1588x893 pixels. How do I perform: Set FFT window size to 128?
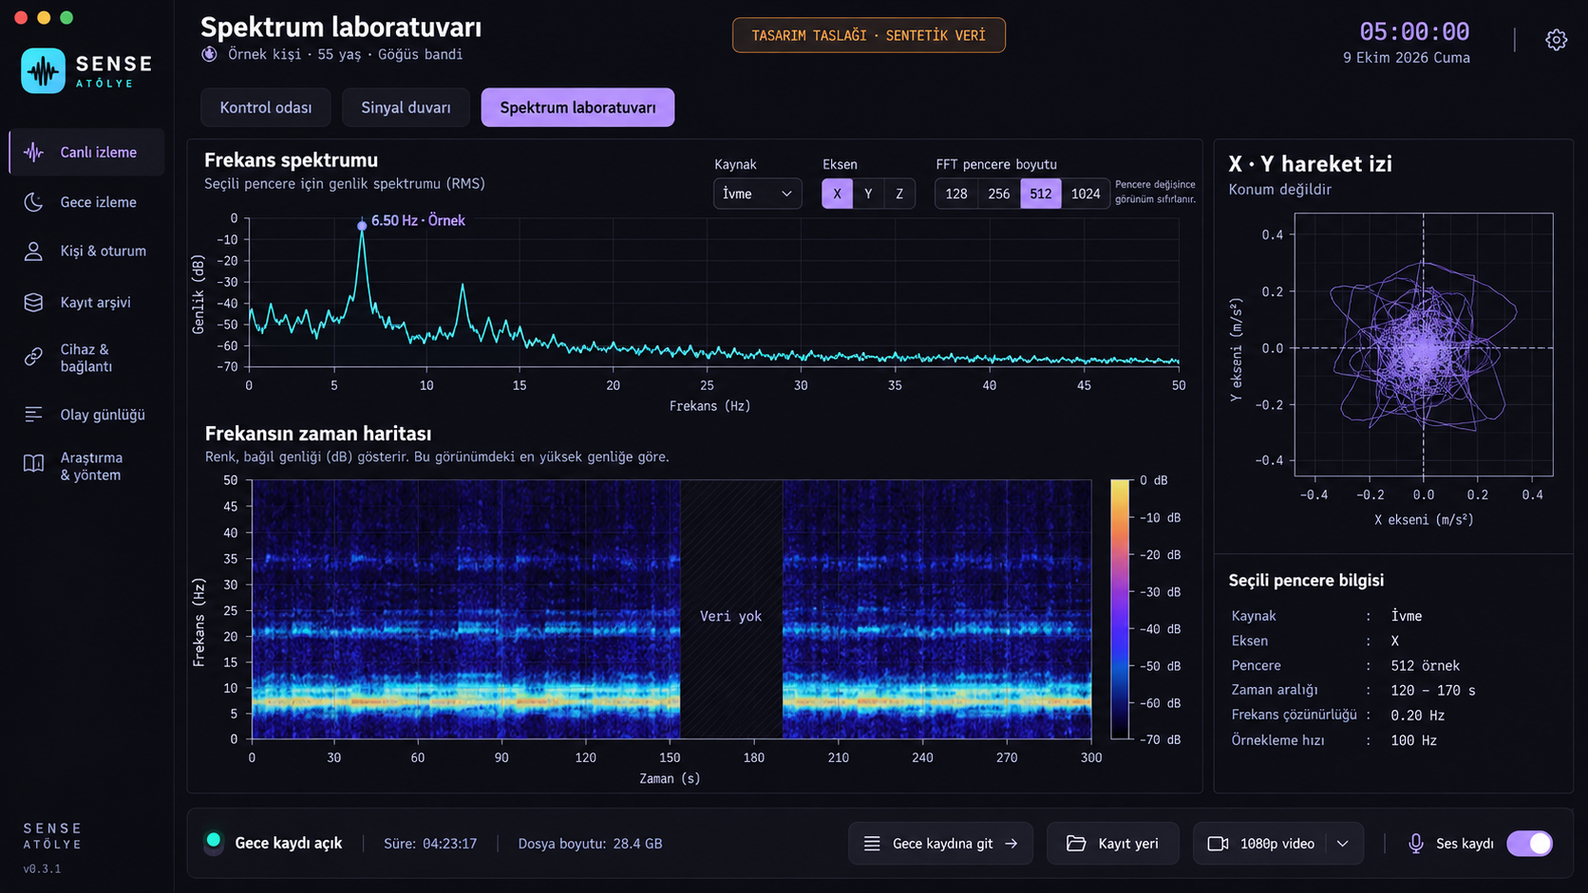(x=956, y=194)
